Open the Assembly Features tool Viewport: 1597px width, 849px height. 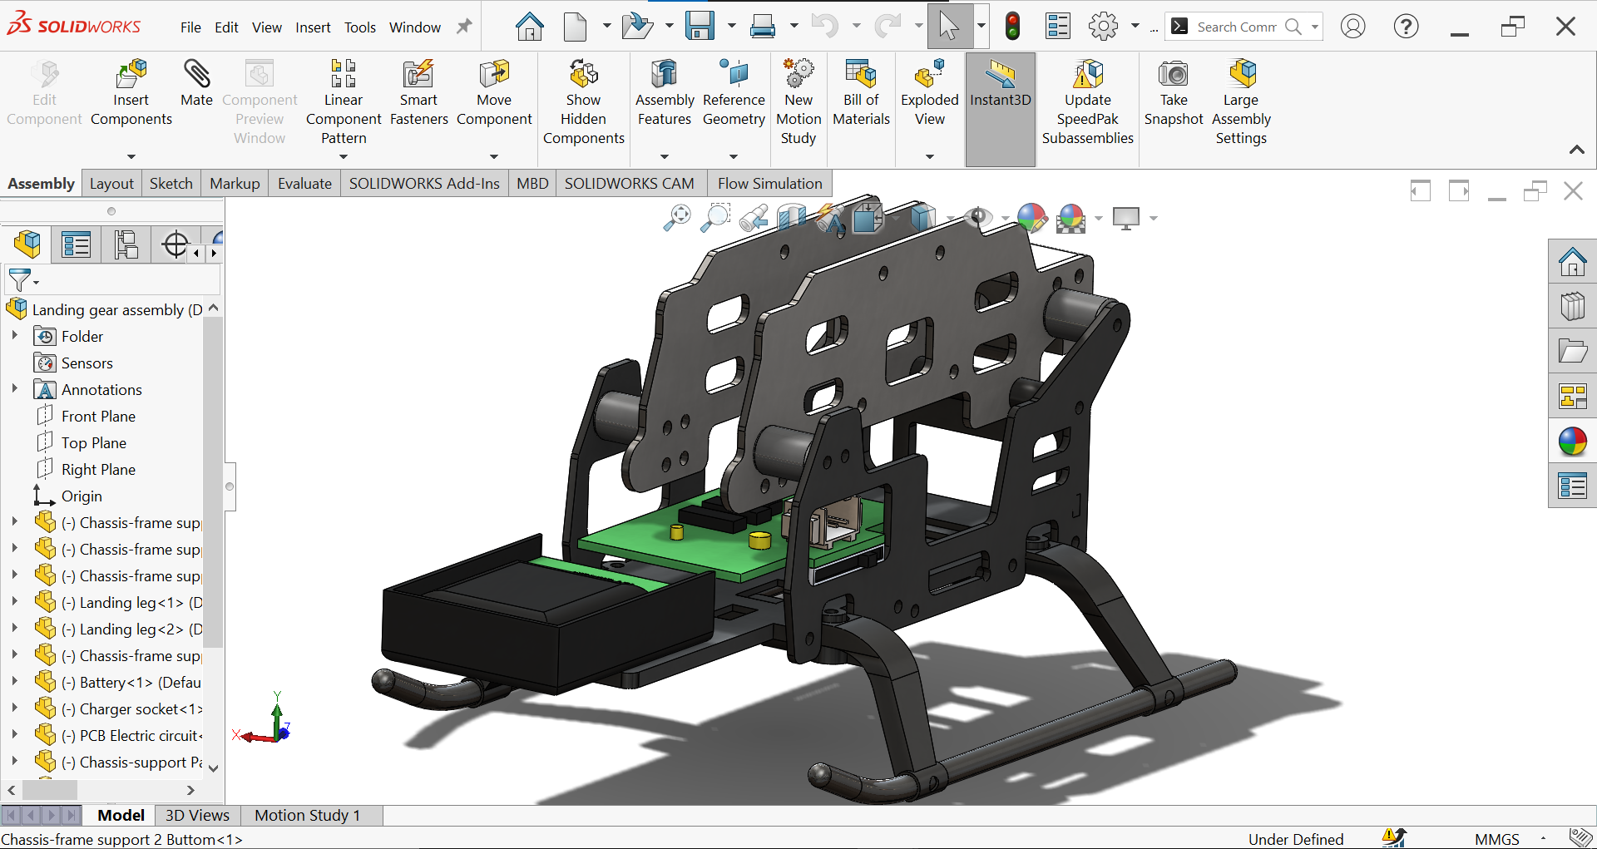665,92
